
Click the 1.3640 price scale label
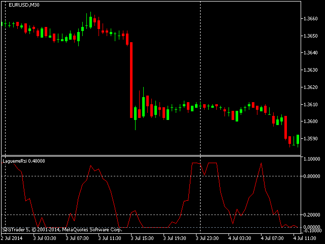[310, 53]
